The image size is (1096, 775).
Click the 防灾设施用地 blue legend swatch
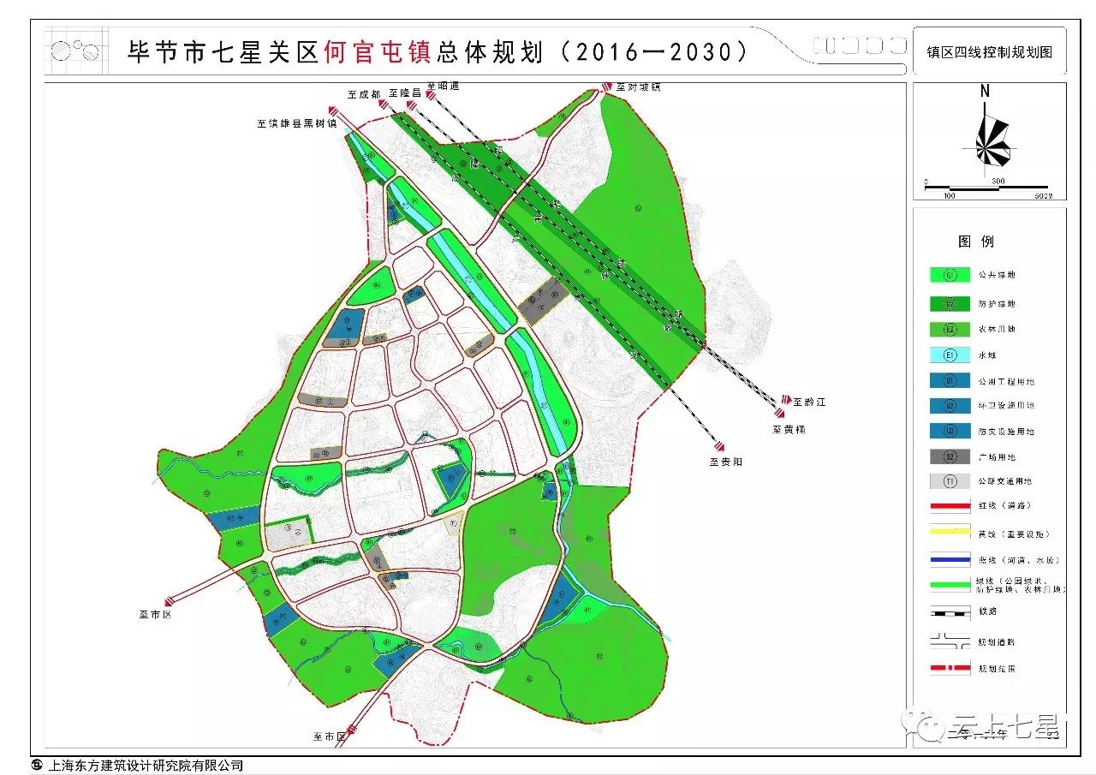[x=950, y=431]
